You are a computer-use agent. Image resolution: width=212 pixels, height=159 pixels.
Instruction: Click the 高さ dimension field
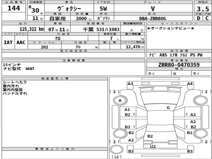click(x=202, y=74)
